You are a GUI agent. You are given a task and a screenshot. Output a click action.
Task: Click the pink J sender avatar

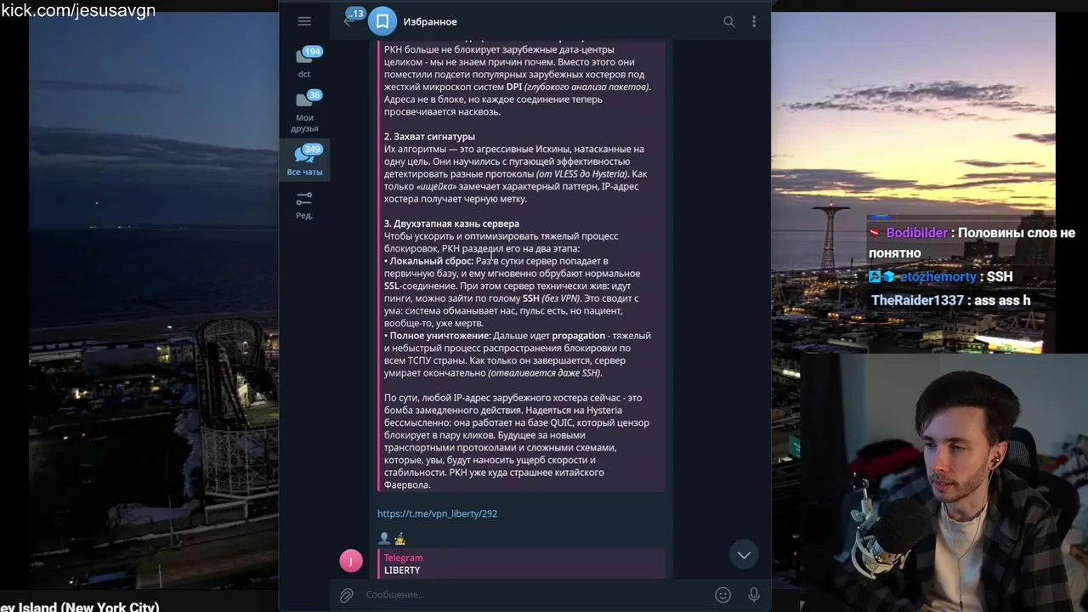pyautogui.click(x=351, y=561)
